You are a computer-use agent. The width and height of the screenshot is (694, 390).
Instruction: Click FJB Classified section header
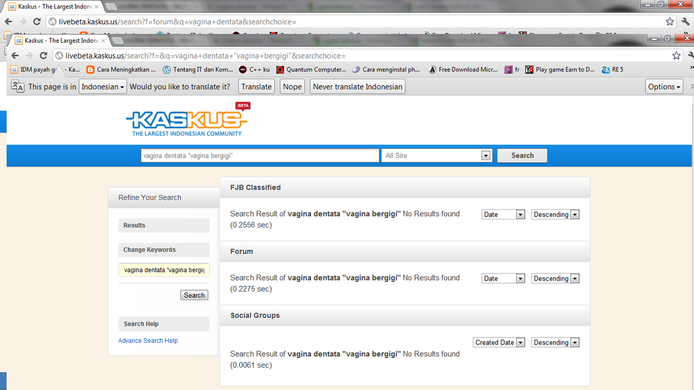[404, 187]
